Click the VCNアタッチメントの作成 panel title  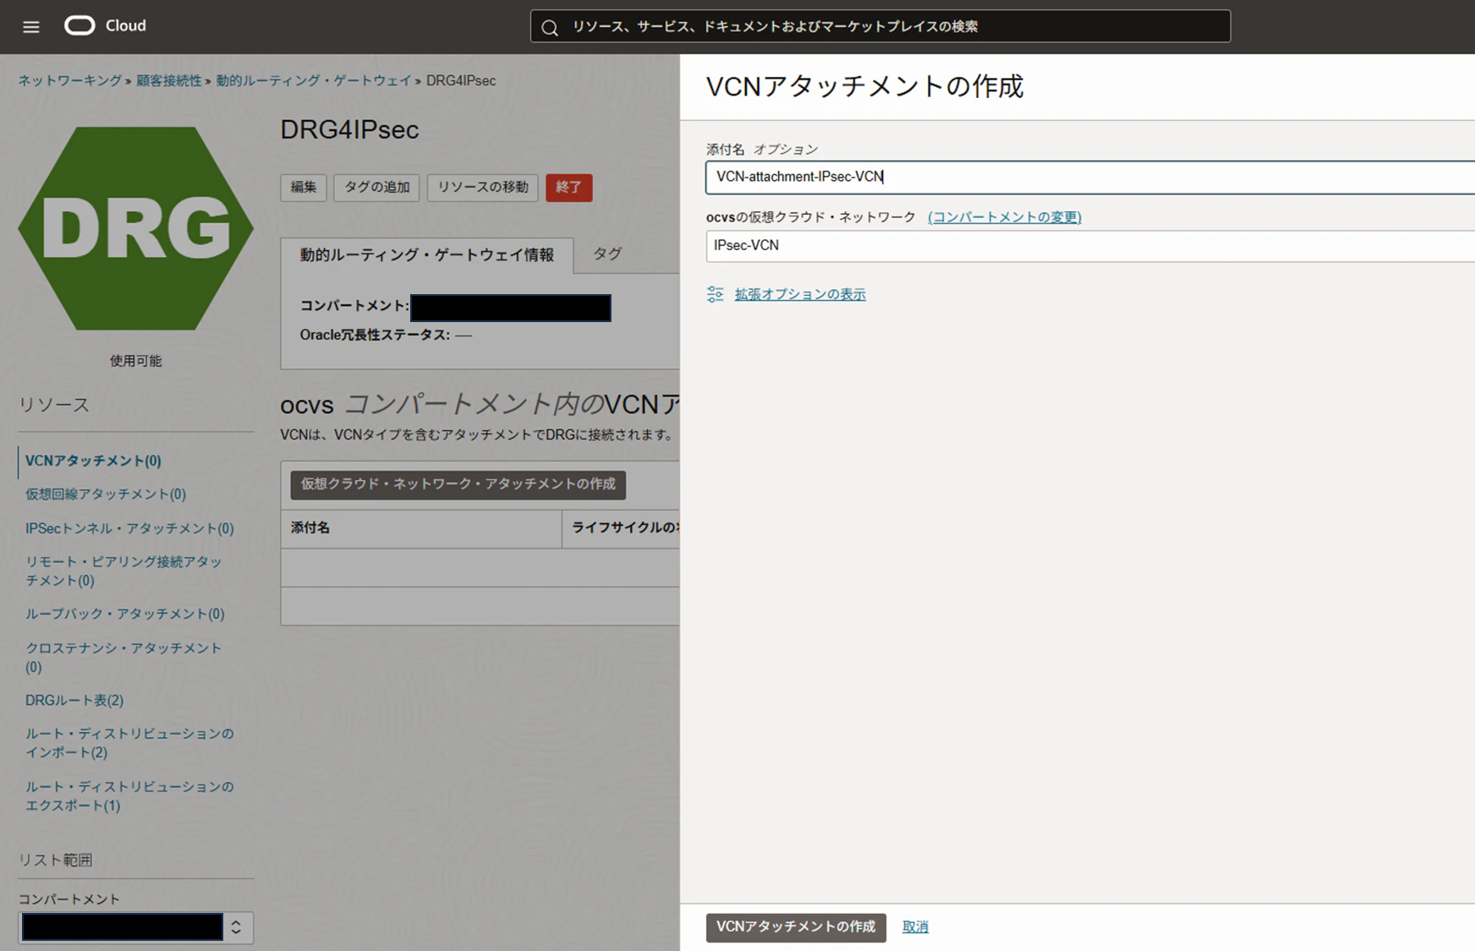pyautogui.click(x=864, y=87)
